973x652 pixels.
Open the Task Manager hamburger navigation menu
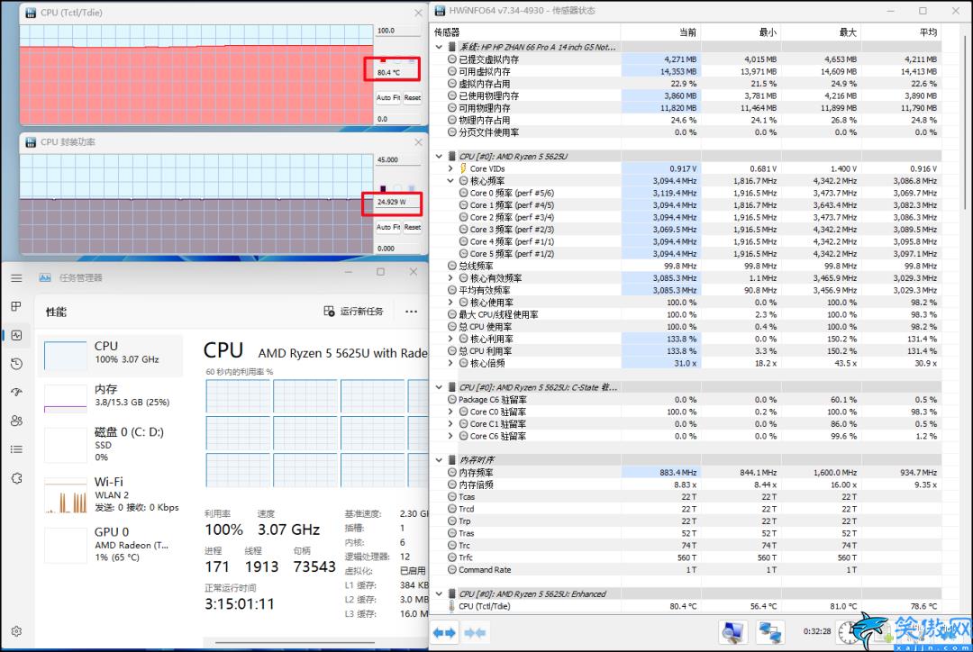click(17, 278)
